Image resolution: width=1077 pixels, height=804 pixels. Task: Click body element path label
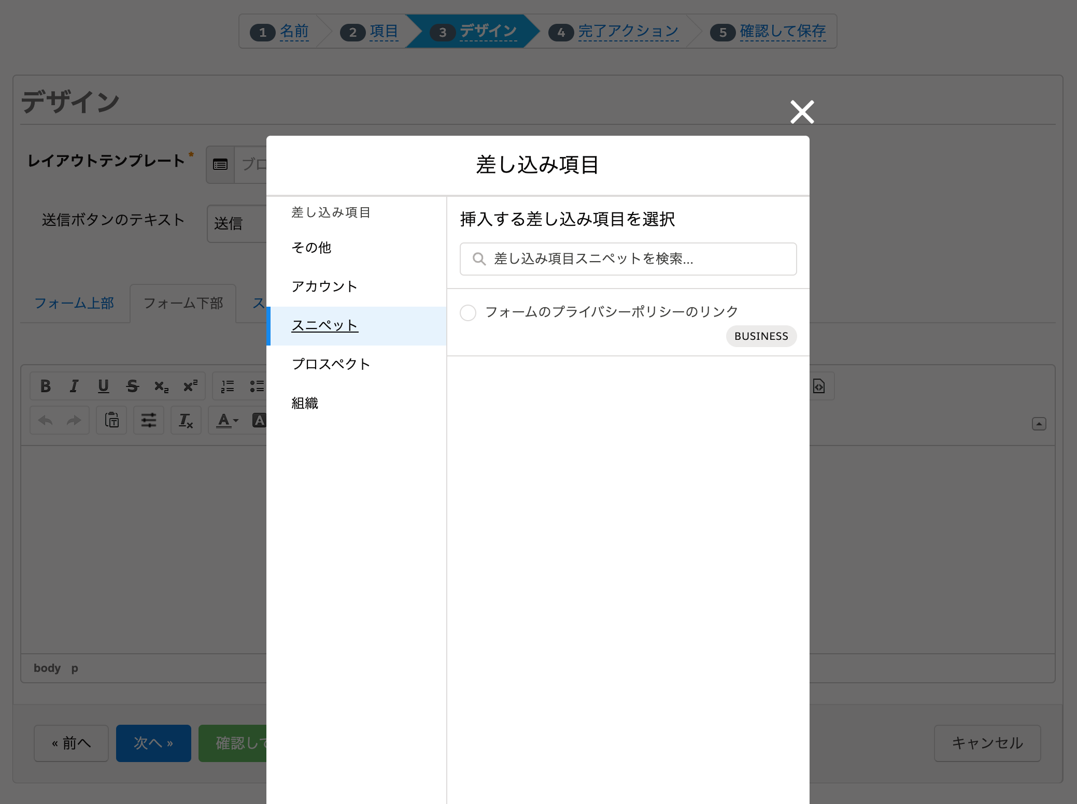(x=47, y=668)
